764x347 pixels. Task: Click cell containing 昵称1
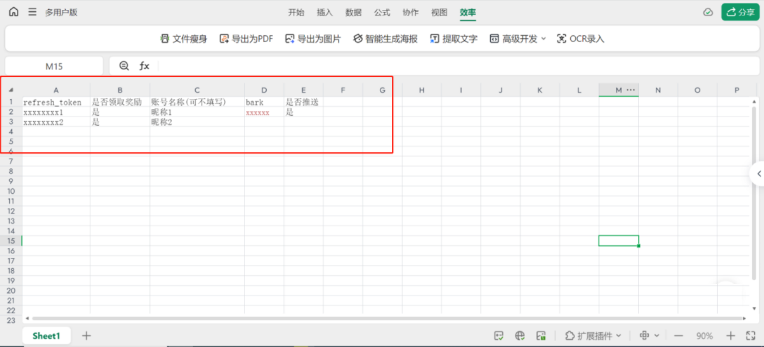click(197, 112)
